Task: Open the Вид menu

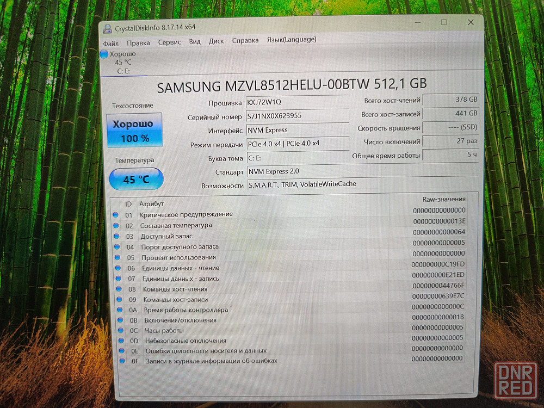Action: [x=195, y=42]
